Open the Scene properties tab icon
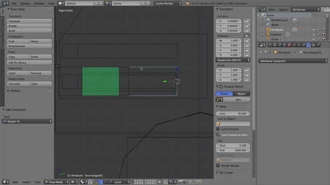Viewport: 330px width, 185px height. (x=279, y=45)
